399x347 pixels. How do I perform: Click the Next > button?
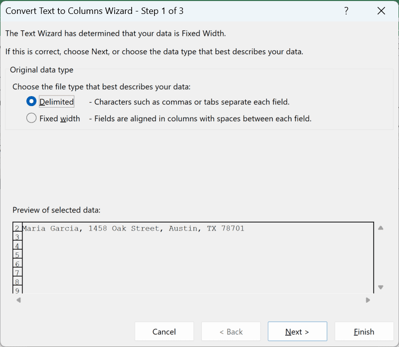(297, 332)
